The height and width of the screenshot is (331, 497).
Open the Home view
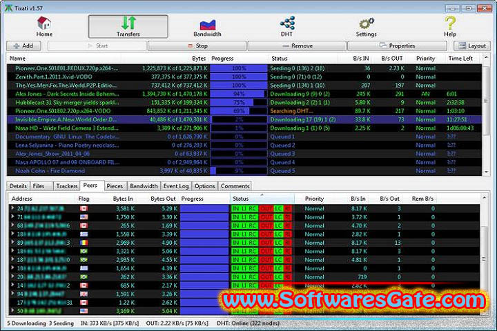[x=44, y=27]
